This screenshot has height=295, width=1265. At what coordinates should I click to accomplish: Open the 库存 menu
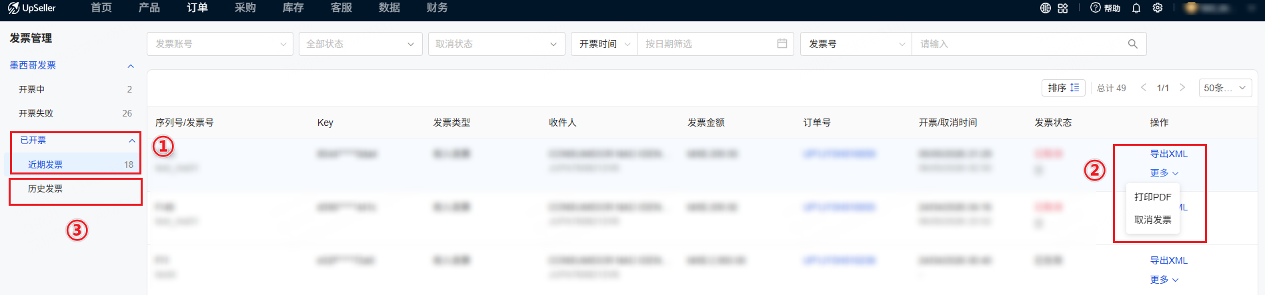click(x=293, y=8)
